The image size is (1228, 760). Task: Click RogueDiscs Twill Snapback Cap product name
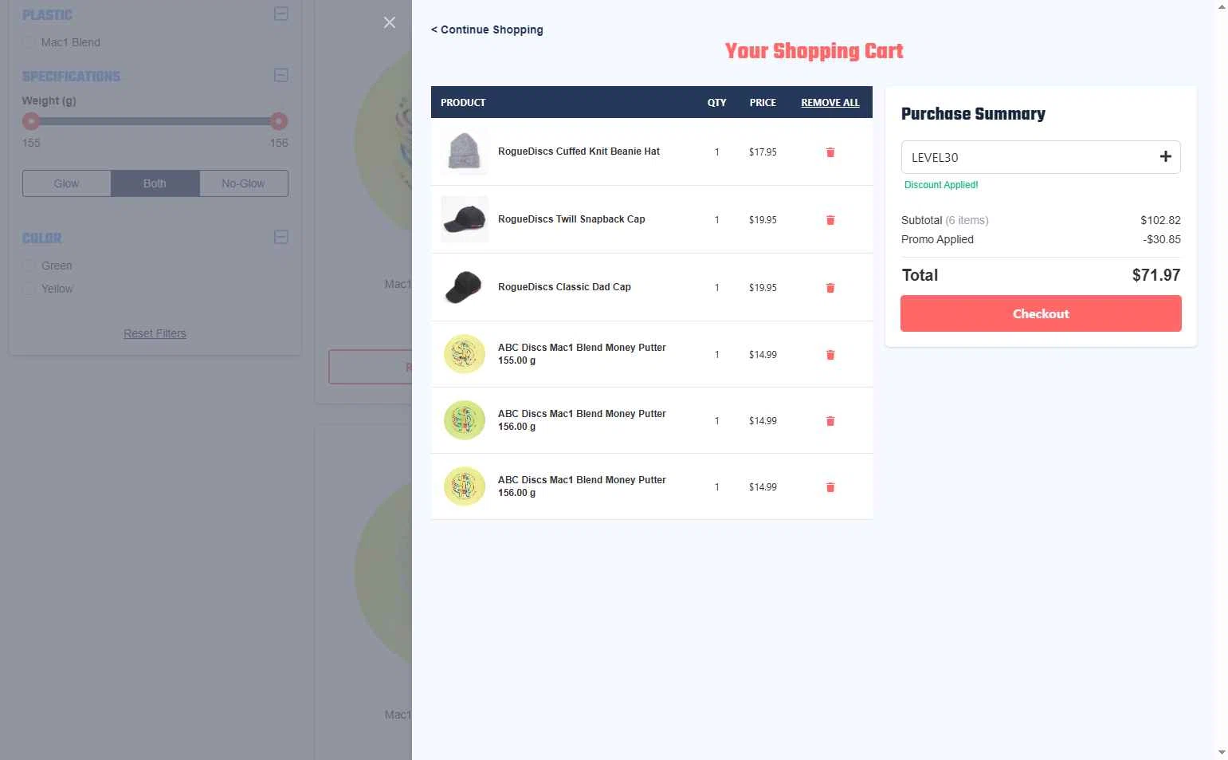tap(571, 219)
